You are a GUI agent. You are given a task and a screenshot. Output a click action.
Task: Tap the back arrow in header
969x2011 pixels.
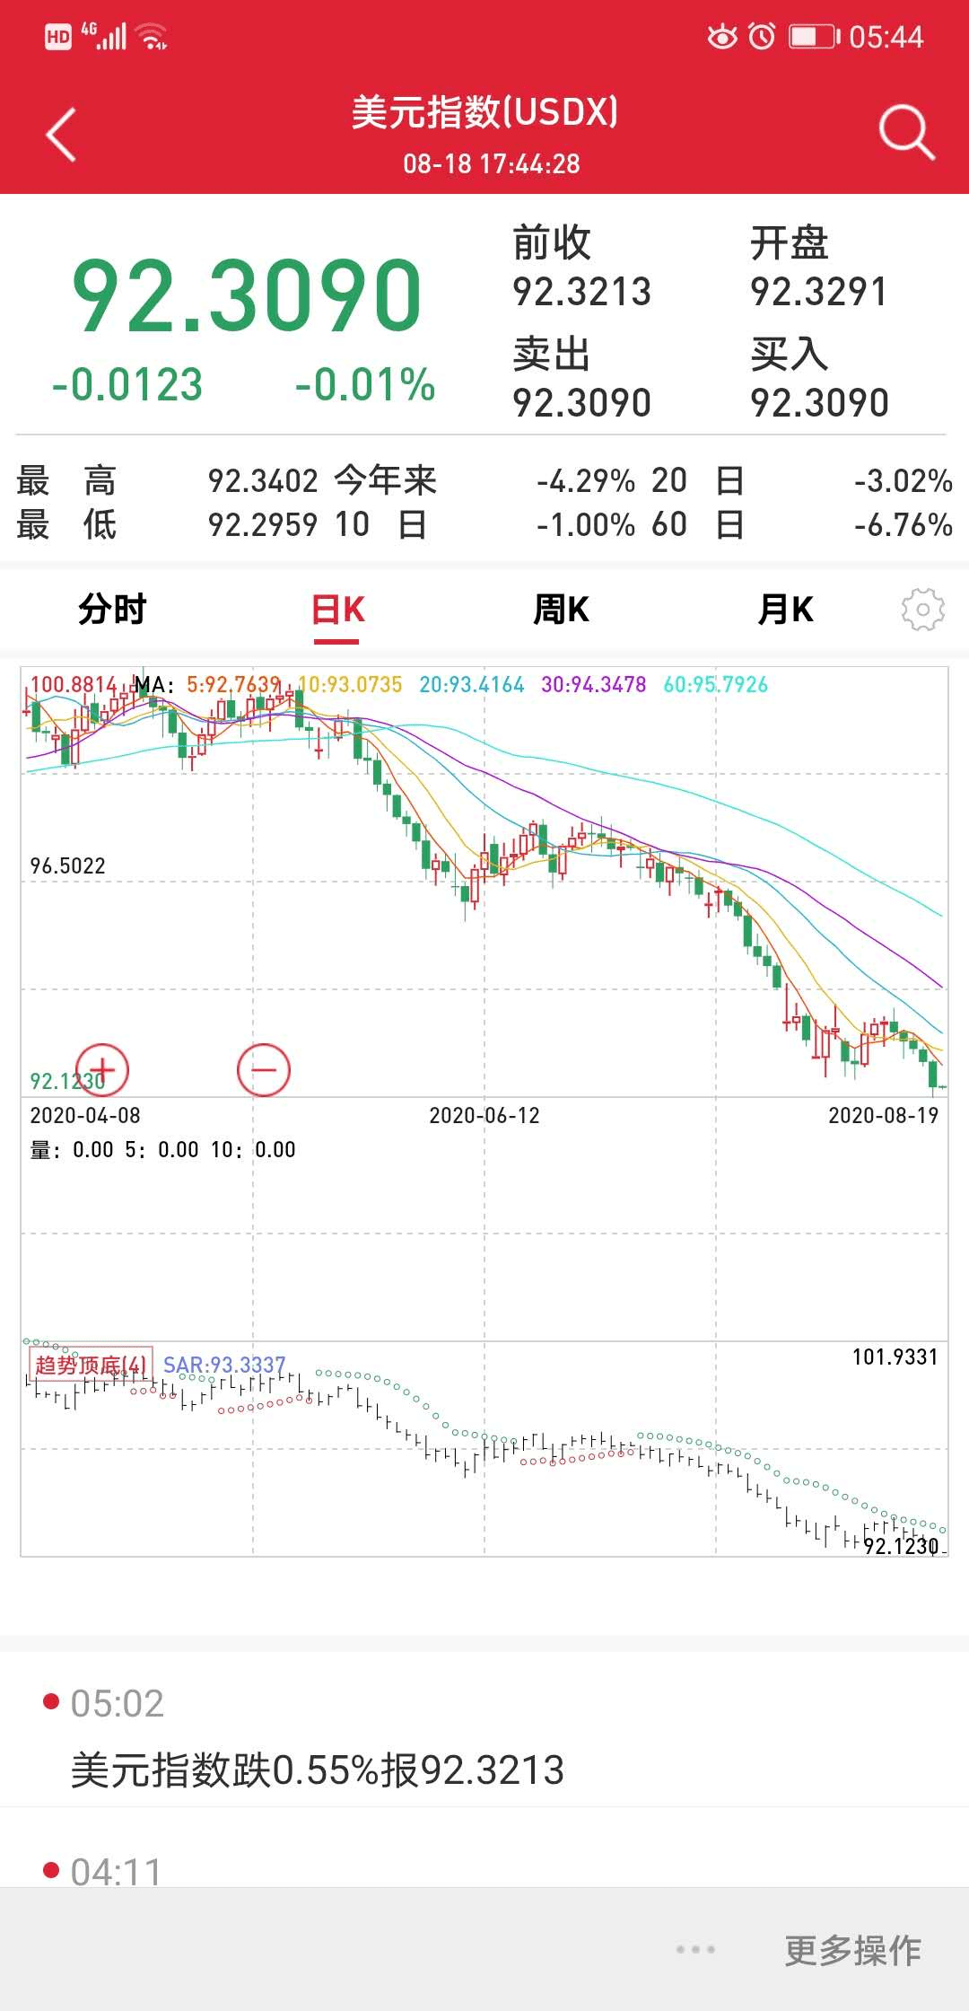pos(61,135)
